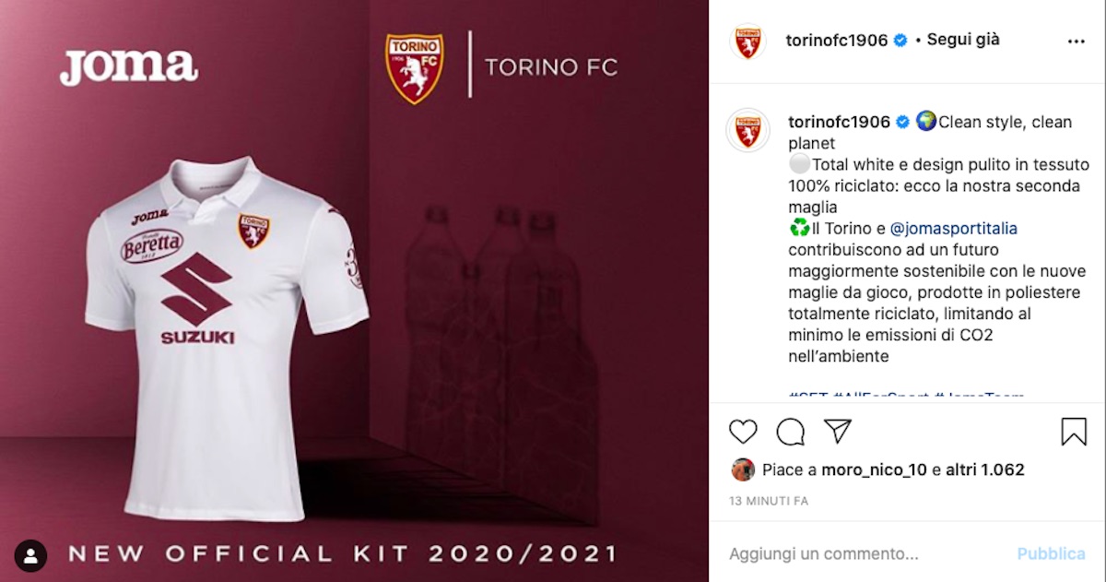Save post using bookmark icon
Viewport: 1106px width, 582px height.
(1074, 431)
